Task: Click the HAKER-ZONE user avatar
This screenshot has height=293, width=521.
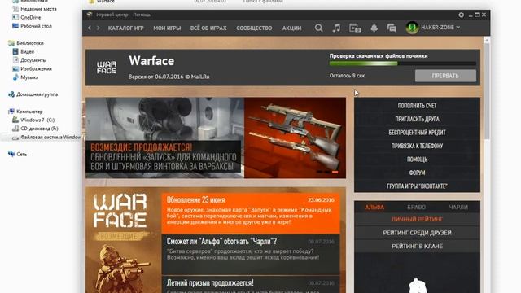Action: [412, 28]
